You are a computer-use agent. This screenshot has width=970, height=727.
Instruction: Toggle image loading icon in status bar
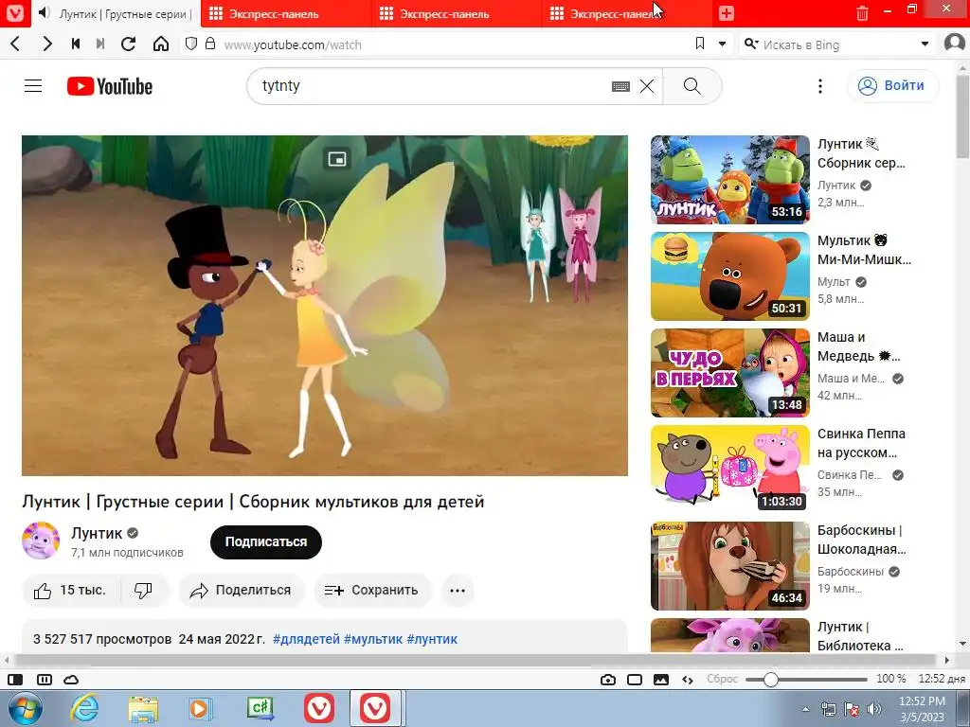pos(661,680)
